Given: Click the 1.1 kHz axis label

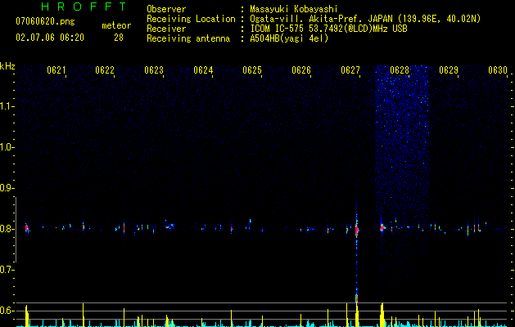Looking at the screenshot, I should 7,106.
